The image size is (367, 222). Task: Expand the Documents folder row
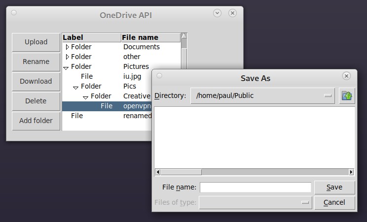[68, 47]
